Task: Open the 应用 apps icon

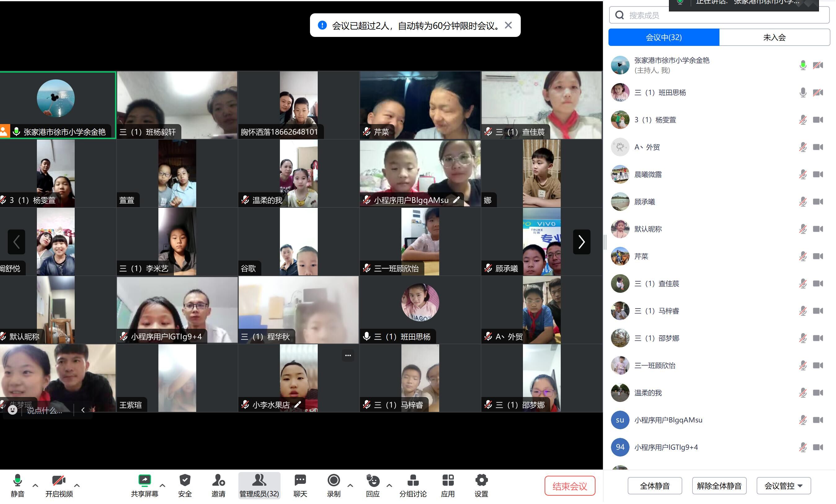Action: (448, 480)
